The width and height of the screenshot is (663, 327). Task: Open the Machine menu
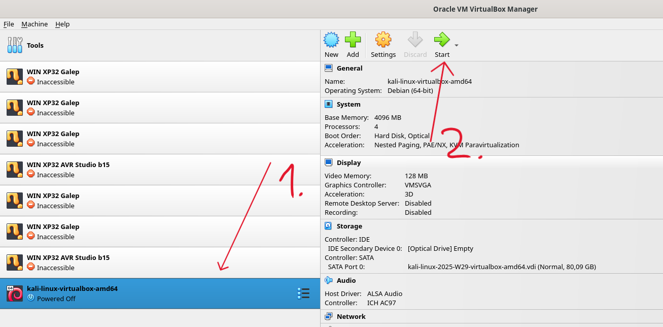34,24
